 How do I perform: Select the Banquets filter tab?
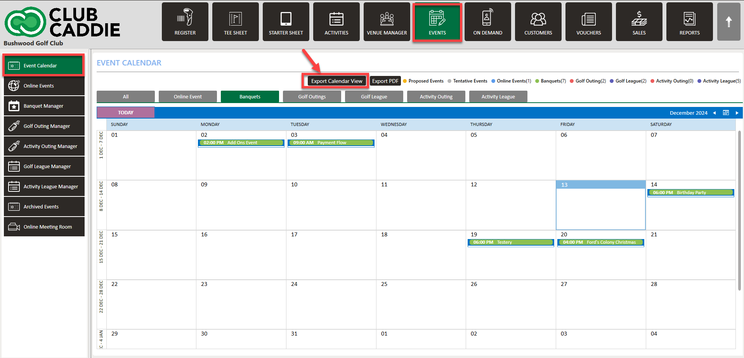pyautogui.click(x=250, y=96)
